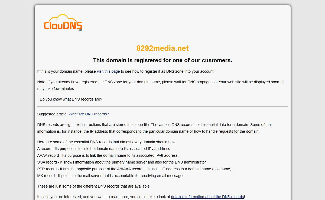Click the 8292media.net domain heading
The height and width of the screenshot is (200, 325).
coord(162,48)
